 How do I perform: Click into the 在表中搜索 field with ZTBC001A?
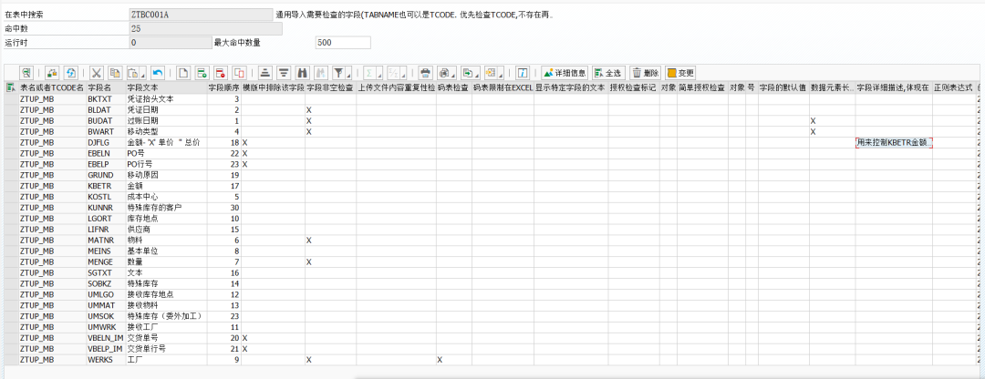tap(201, 15)
